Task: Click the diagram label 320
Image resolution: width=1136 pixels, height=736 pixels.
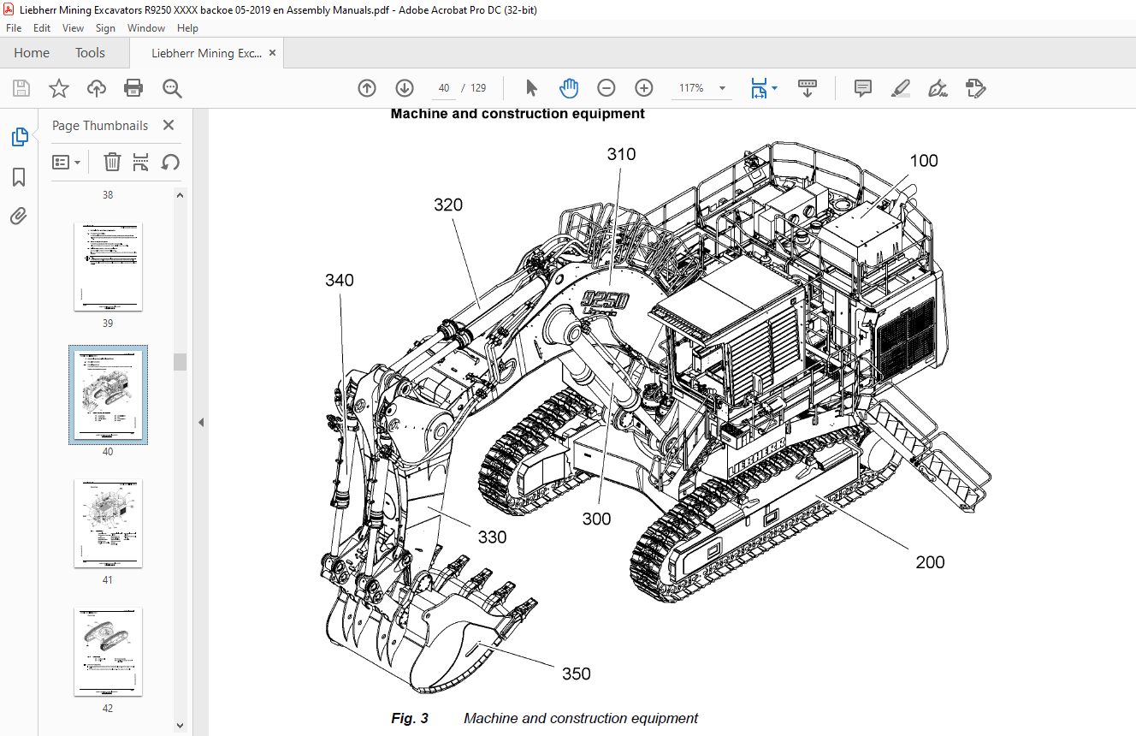Action: (x=448, y=205)
